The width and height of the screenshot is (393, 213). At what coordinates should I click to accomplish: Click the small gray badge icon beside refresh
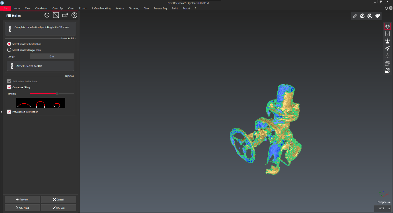pyautogui.click(x=390, y=8)
